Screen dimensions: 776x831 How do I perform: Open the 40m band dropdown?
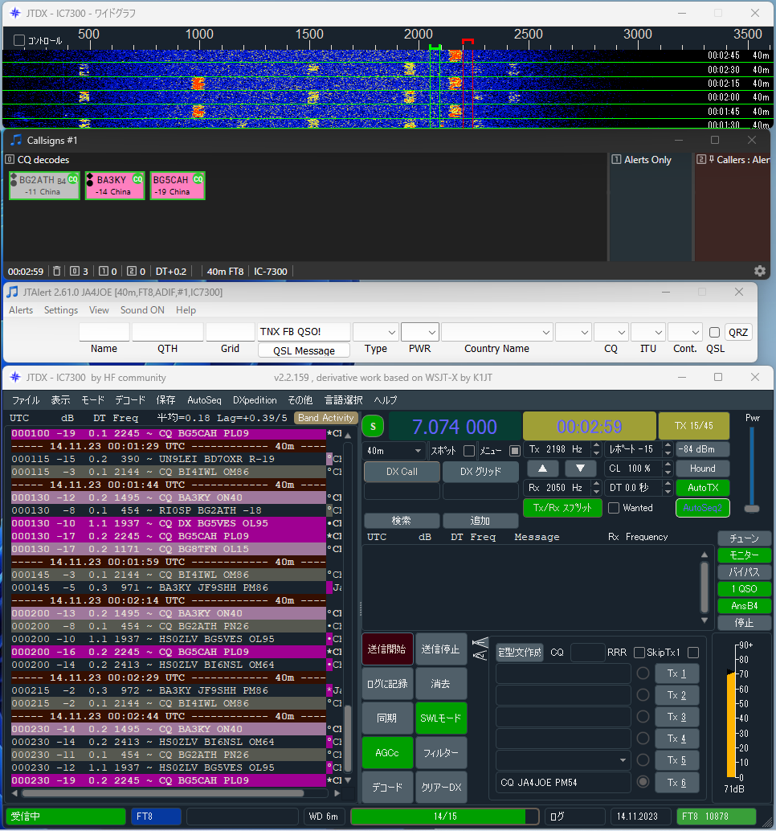pyautogui.click(x=394, y=451)
